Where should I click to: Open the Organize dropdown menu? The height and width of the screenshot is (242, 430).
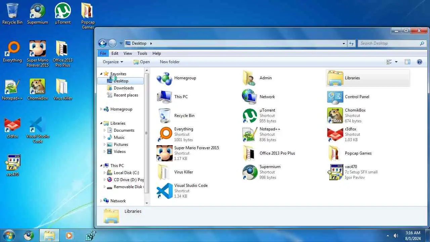tap(113, 62)
